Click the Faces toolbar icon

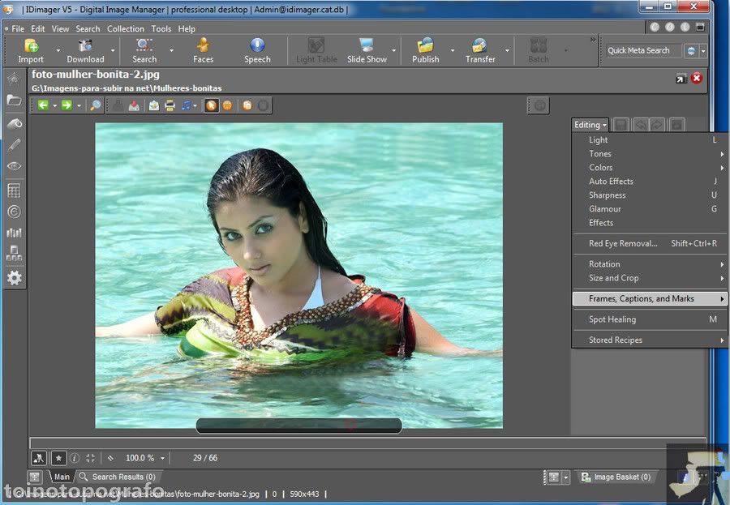(203, 49)
